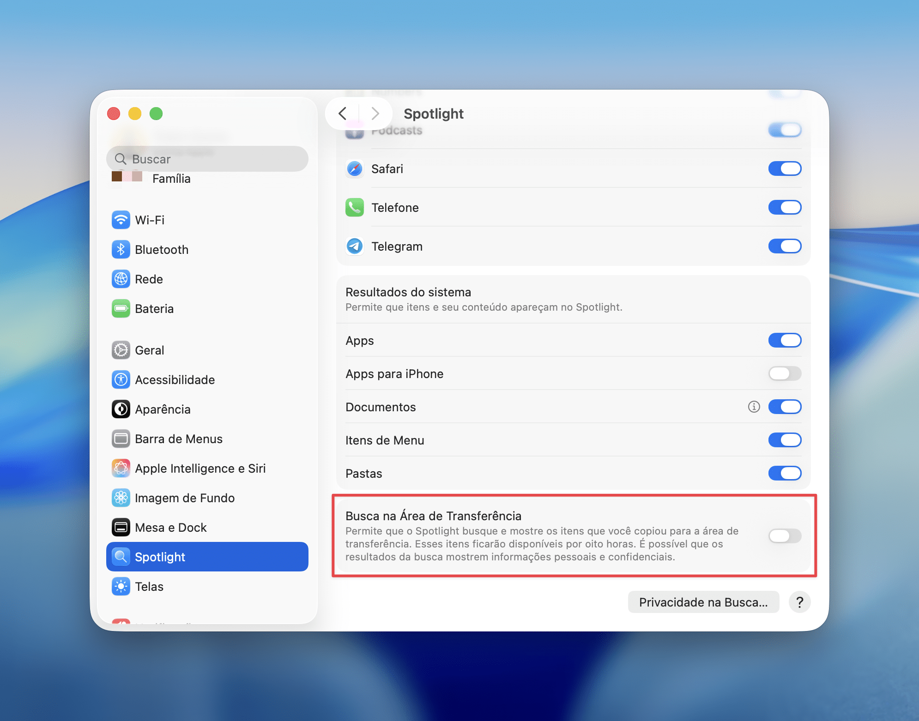Disable the Safari Spotlight toggle
919x721 pixels.
coord(785,168)
